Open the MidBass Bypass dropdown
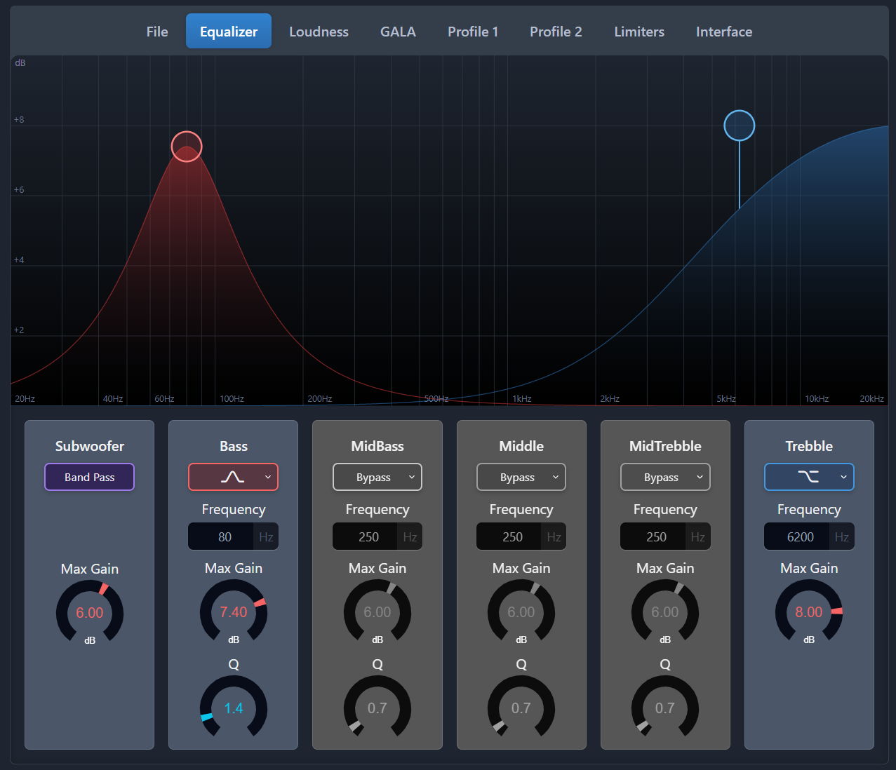This screenshot has height=770, width=896. [x=377, y=477]
